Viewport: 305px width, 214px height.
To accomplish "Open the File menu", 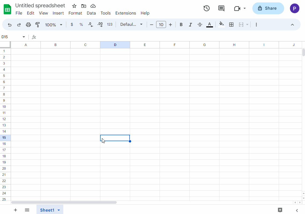I will 19,13.
